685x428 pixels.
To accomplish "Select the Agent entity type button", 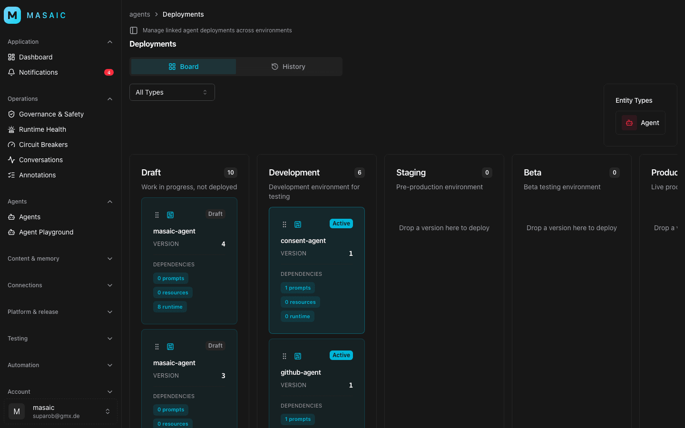I will click(640, 123).
